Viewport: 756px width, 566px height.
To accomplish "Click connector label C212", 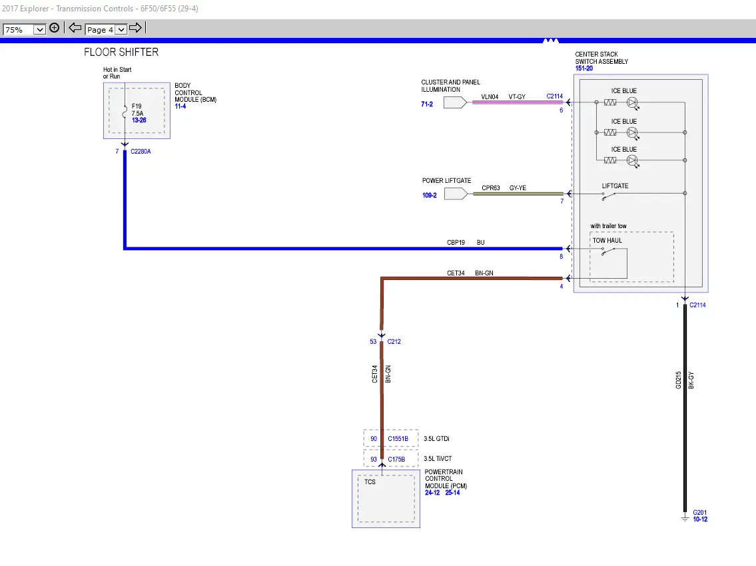I will click(394, 342).
